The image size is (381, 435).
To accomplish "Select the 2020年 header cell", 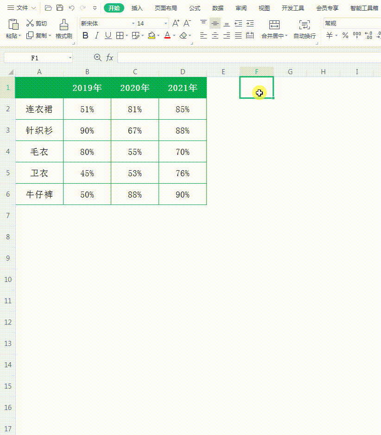I will [x=135, y=88].
